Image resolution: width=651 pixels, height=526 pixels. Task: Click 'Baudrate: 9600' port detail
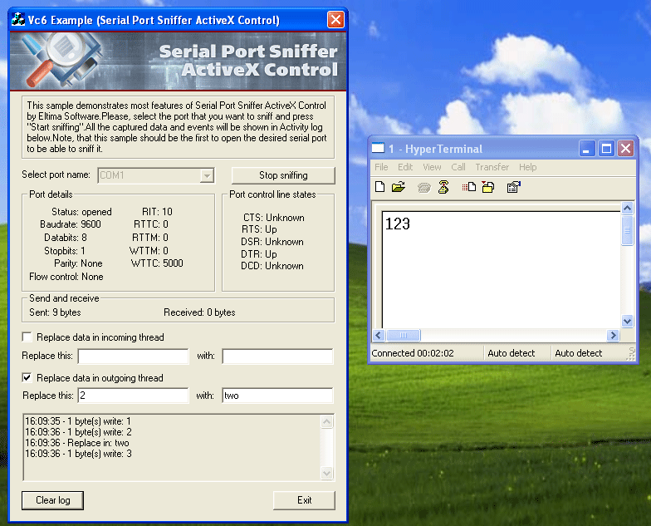(x=71, y=224)
